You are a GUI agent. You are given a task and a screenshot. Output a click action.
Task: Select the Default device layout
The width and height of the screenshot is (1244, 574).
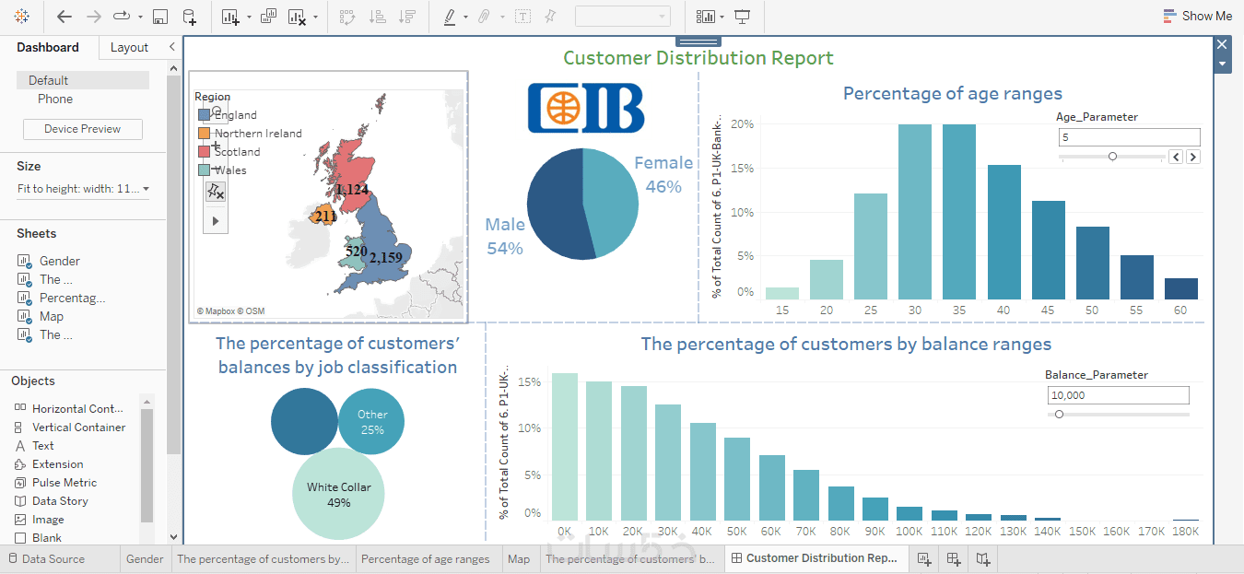point(83,80)
